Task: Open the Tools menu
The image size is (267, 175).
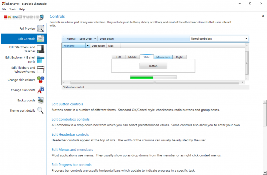Action: pyautogui.click(x=12, y=9)
